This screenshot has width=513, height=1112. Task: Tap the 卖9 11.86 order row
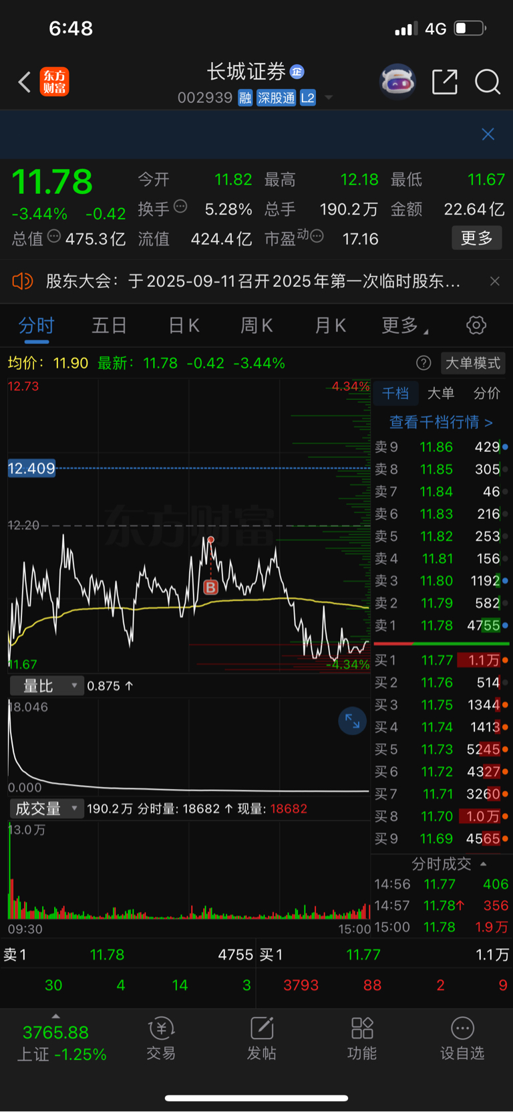[440, 447]
